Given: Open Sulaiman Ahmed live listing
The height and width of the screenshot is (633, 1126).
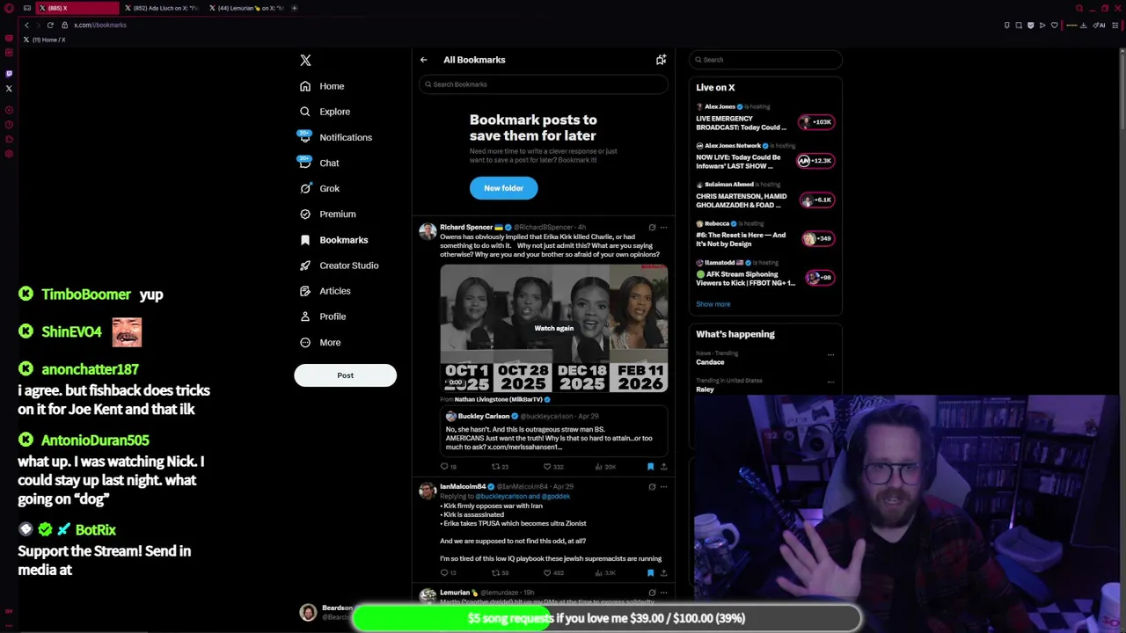Looking at the screenshot, I should pos(765,195).
